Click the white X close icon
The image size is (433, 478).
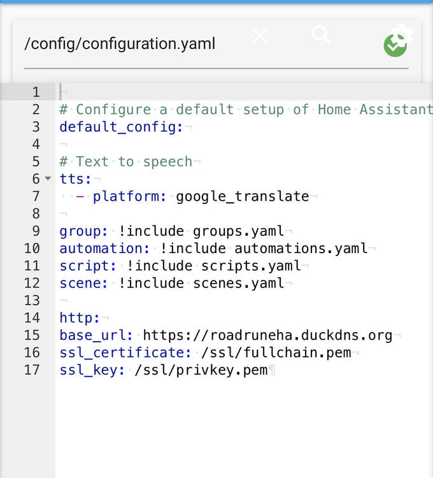[x=260, y=36]
